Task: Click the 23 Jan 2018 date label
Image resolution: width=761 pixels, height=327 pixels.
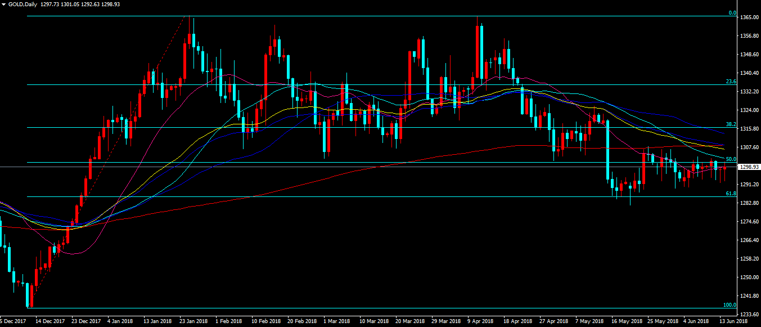Action: tap(194, 321)
